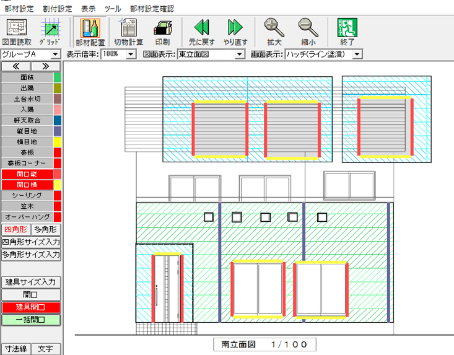This screenshot has height=355, width=454.
Task: Click the 印刷 print icon
Action: [162, 32]
